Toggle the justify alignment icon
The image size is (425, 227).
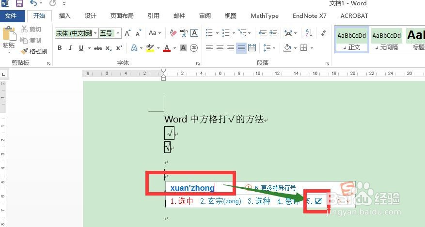pyautogui.click(x=241, y=48)
